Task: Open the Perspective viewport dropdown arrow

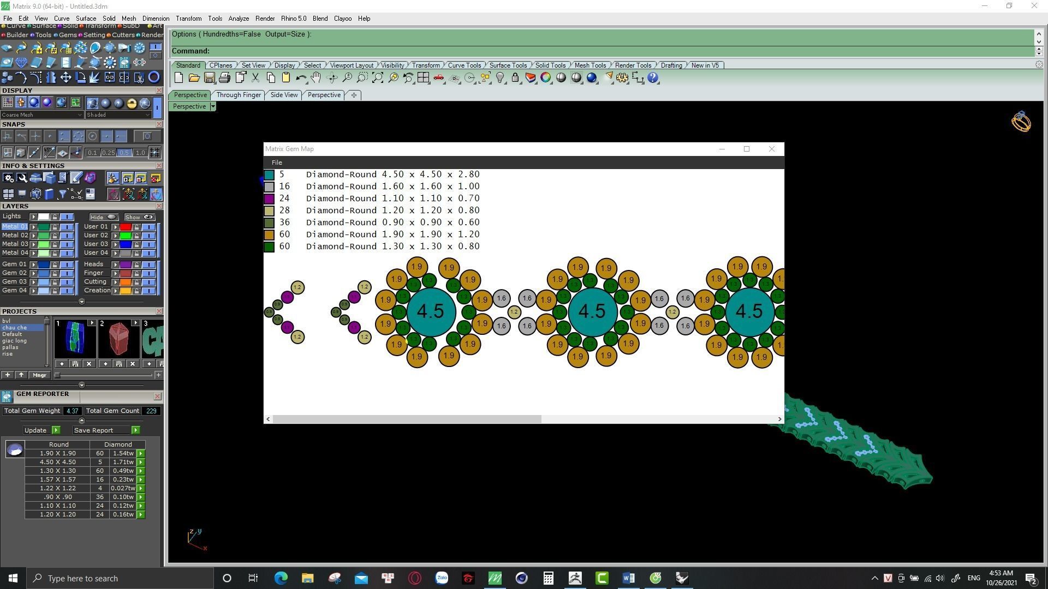Action: [213, 106]
